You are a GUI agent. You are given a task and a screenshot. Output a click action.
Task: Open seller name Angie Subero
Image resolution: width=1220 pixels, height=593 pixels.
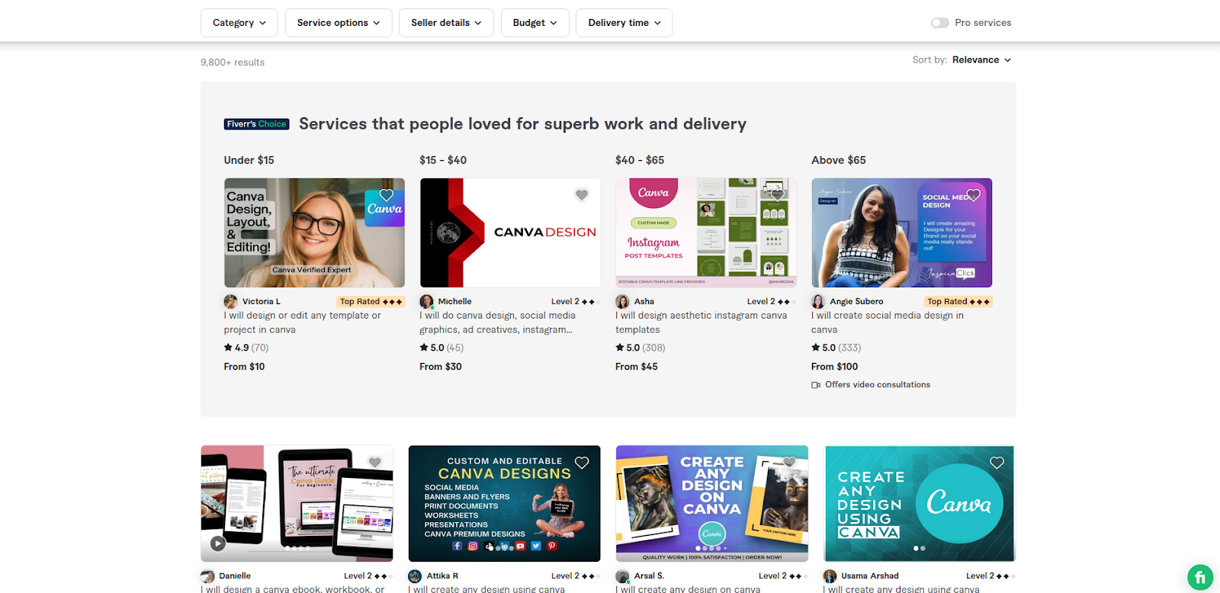click(857, 302)
